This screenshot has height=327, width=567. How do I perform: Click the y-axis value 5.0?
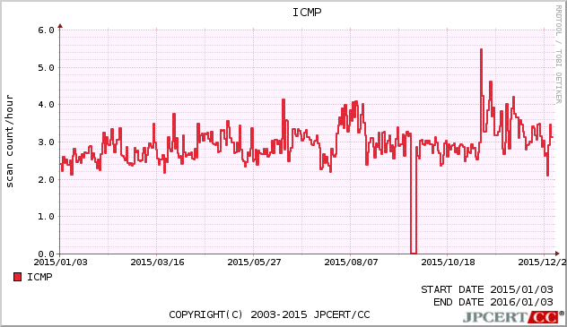[46, 67]
